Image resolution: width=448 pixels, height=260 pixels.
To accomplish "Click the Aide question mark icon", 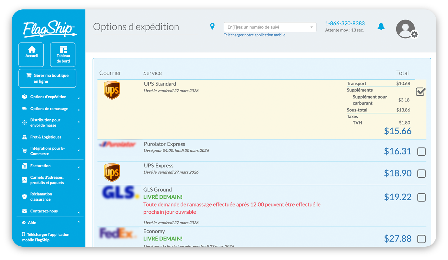I will pyautogui.click(x=24, y=223).
